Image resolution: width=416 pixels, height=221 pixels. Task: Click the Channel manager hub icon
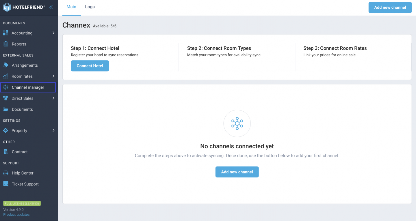pyautogui.click(x=5, y=87)
